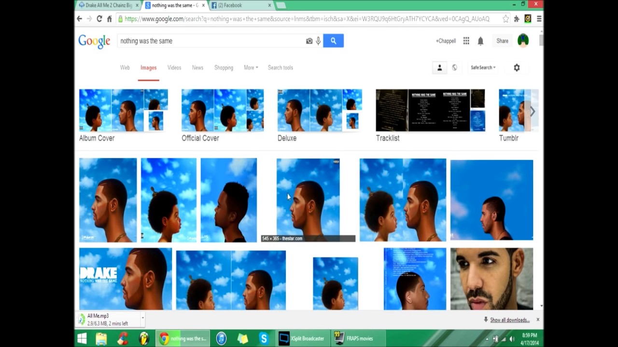This screenshot has height=347, width=618.
Task: Toggle global results globe icon
Action: (454, 67)
